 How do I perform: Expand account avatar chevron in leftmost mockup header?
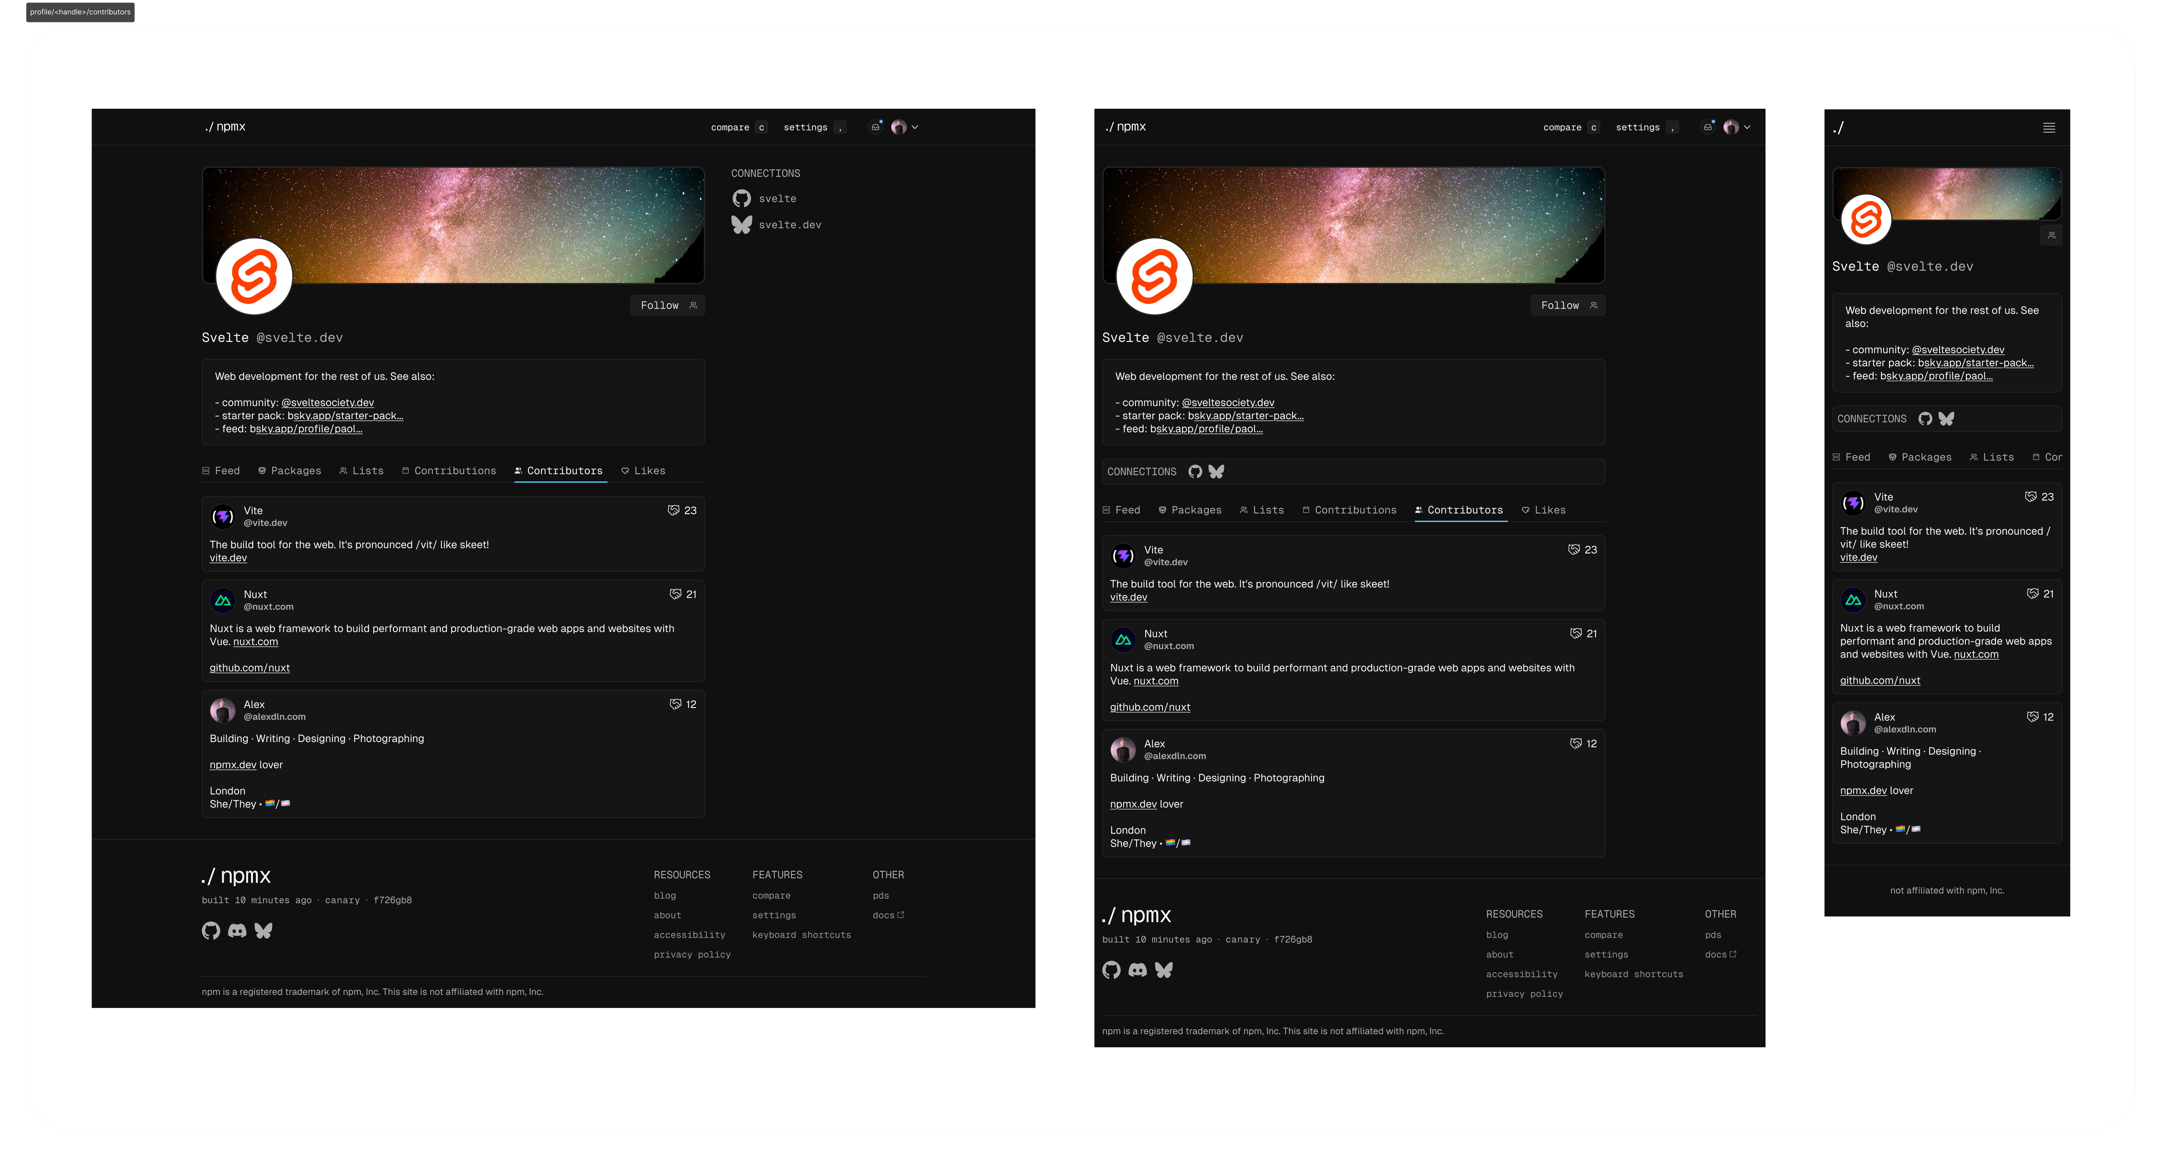[915, 127]
